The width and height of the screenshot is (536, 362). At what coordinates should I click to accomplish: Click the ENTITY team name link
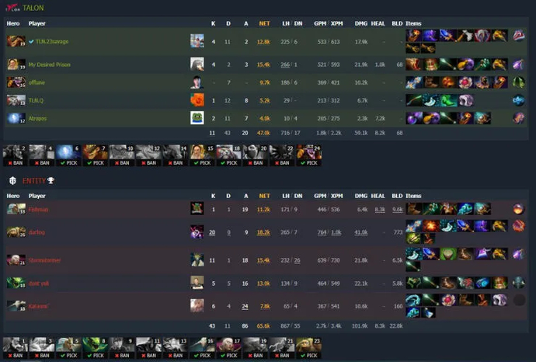(34, 181)
